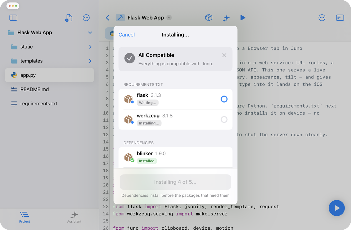This screenshot has width=351, height=230.
Task: Dismiss the All Compatible banner
Action: (224, 55)
